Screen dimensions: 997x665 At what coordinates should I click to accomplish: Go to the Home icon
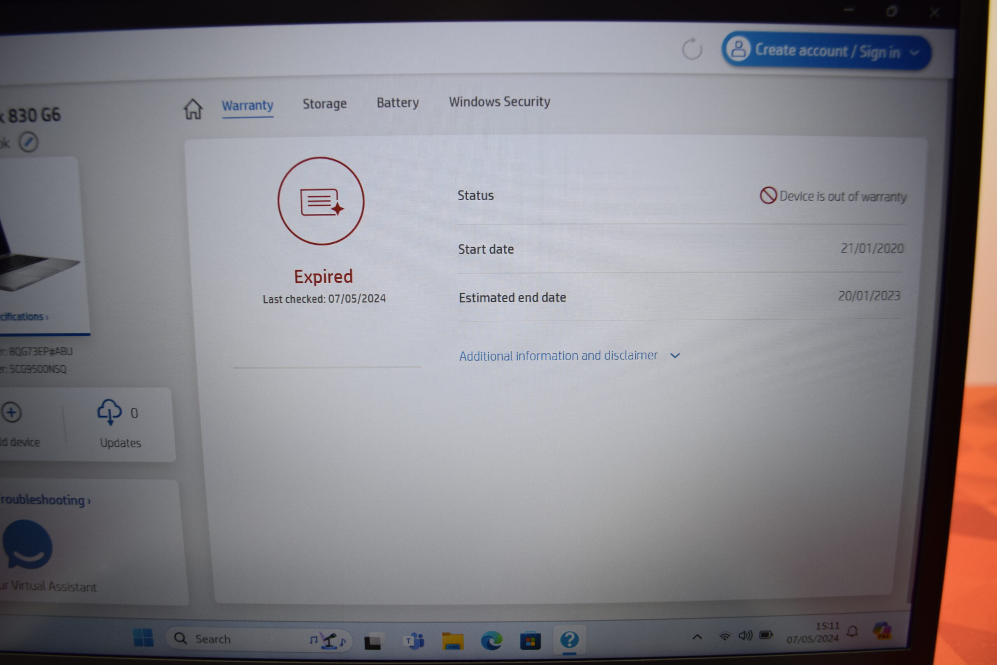pyautogui.click(x=193, y=109)
